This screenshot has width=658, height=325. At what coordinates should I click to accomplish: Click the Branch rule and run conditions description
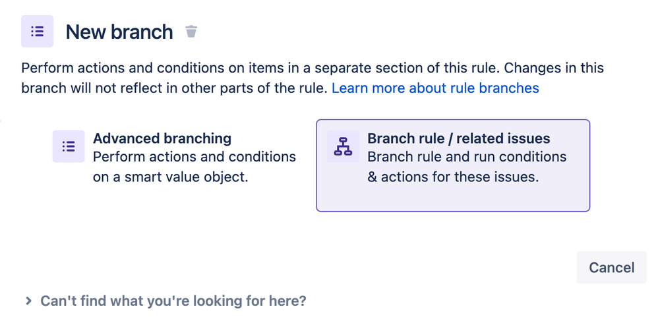467,167
